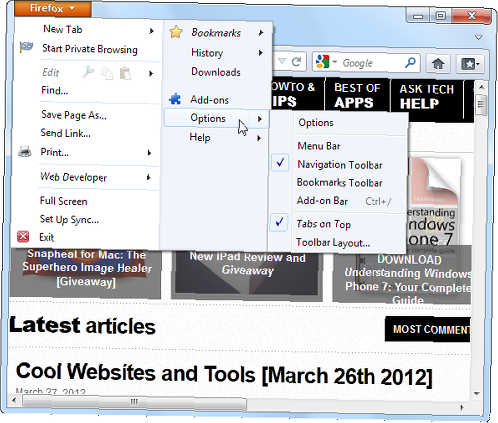Viewport: 498px width, 423px height.
Task: Click the Print printer icon
Action: pyautogui.click(x=25, y=151)
